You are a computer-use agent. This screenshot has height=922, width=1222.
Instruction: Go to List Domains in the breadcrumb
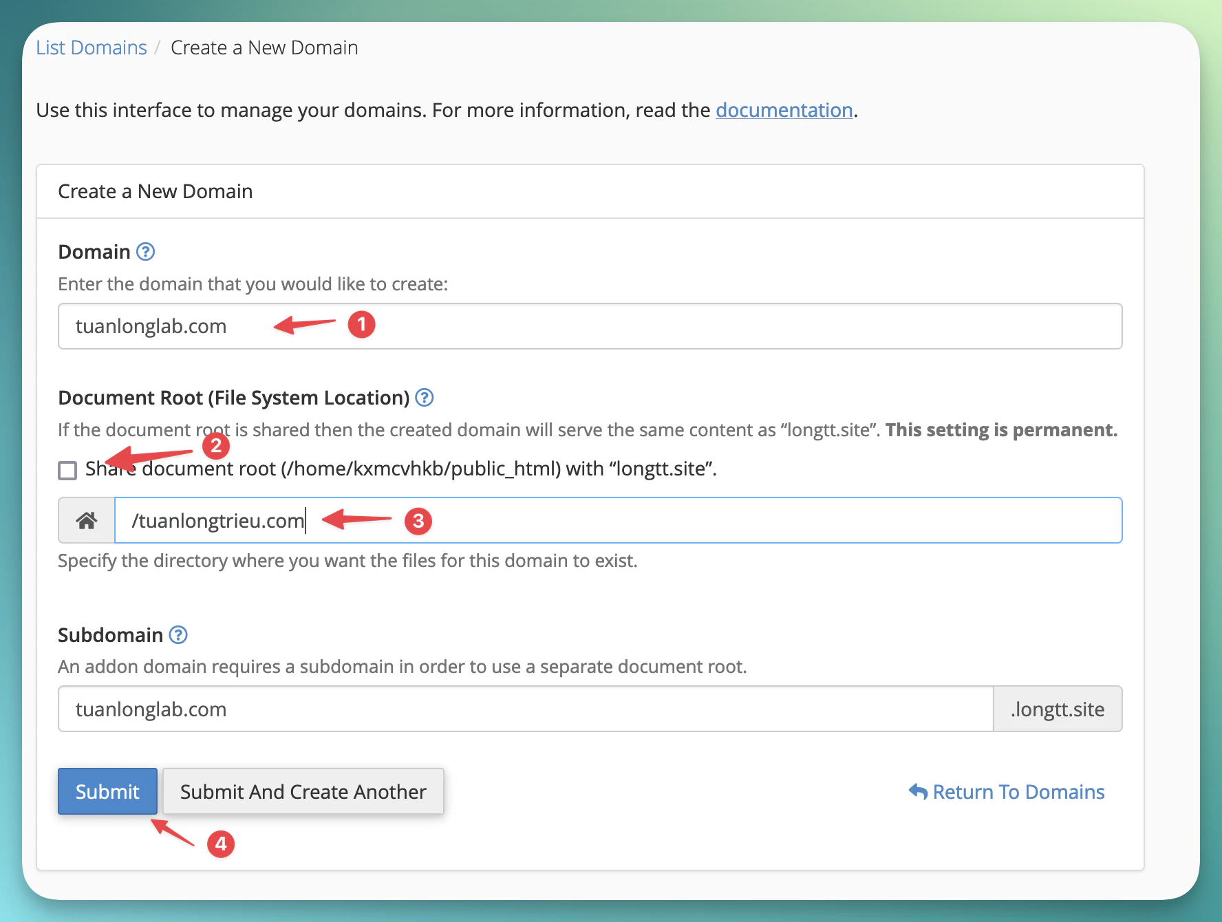[92, 47]
